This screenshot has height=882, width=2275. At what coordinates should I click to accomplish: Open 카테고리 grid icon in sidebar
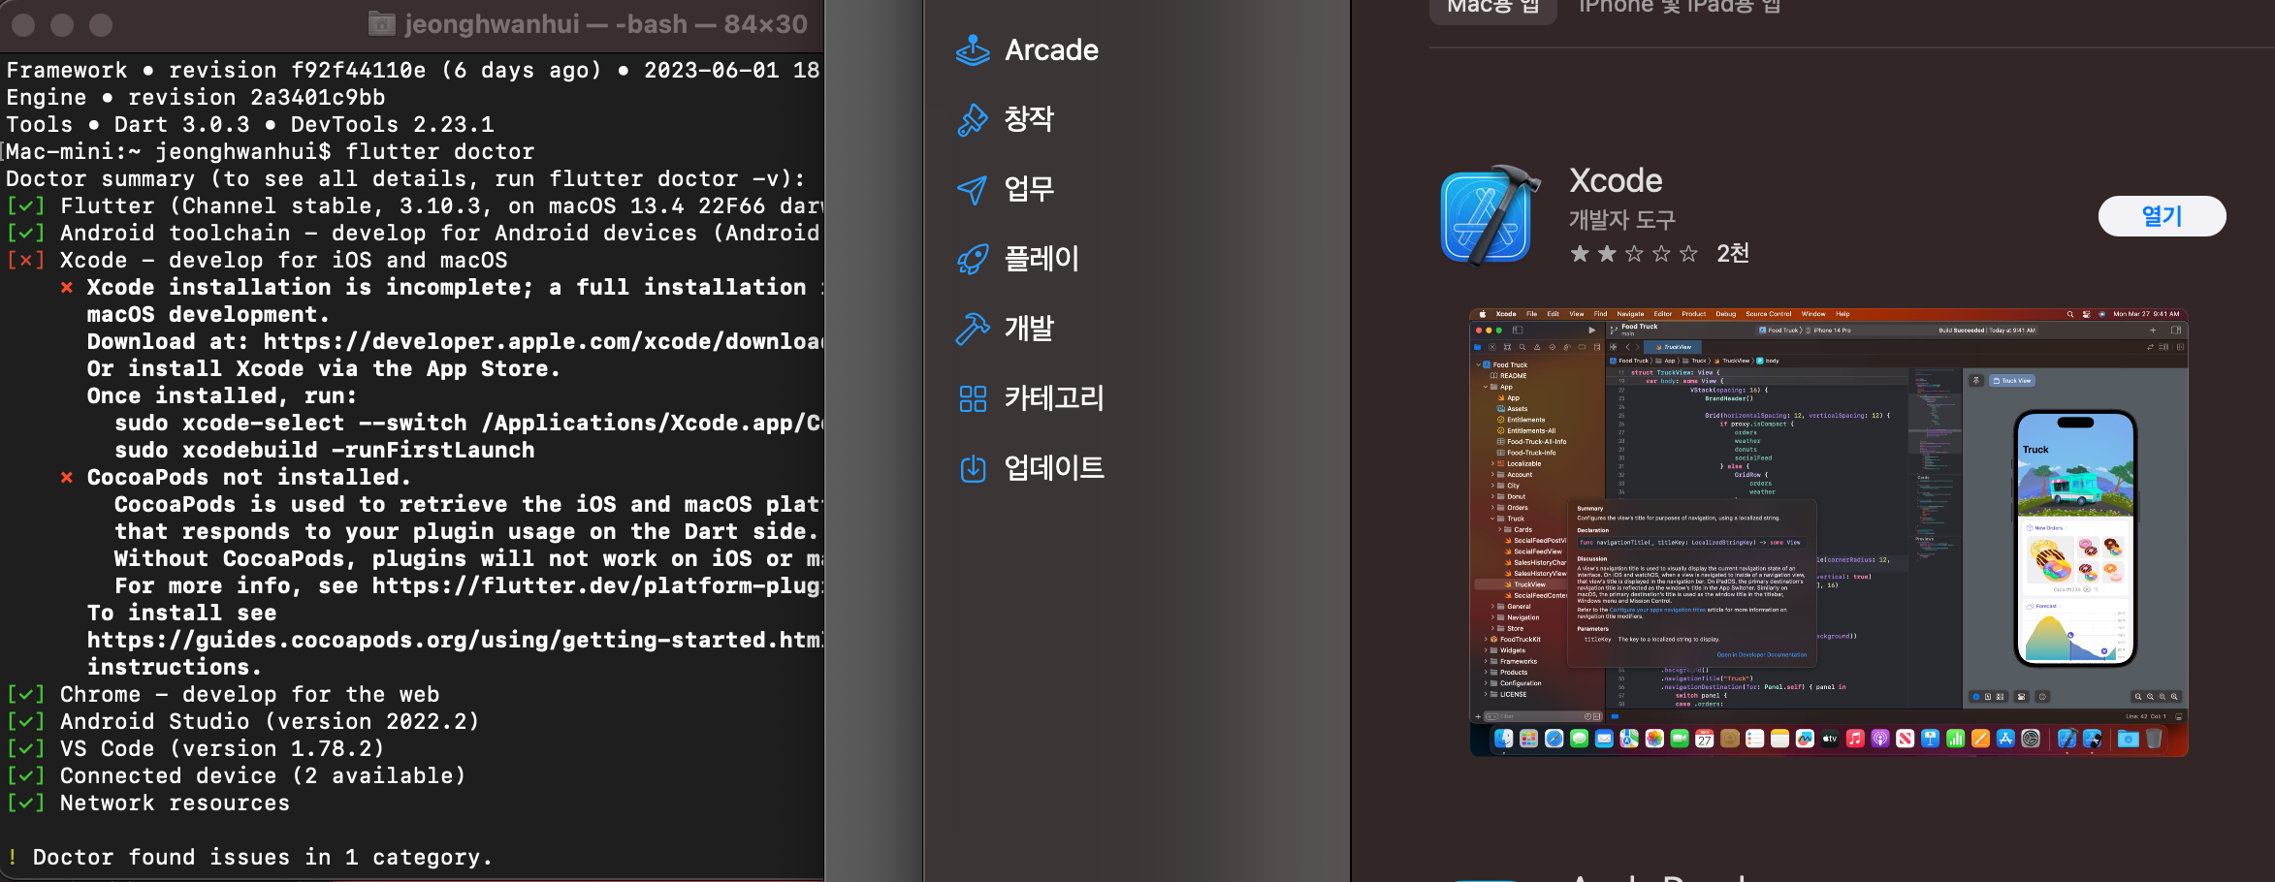(x=973, y=398)
